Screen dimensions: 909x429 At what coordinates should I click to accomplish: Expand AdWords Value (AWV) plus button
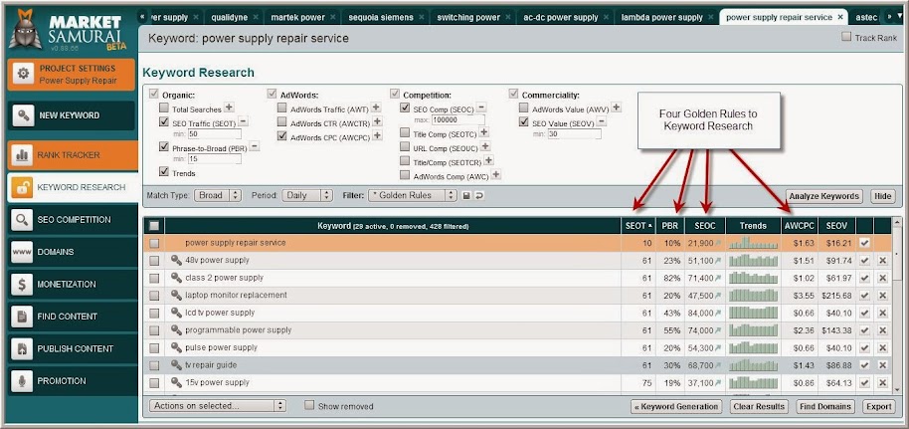[x=617, y=107]
